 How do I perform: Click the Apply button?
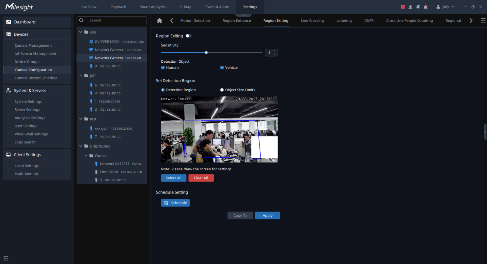pos(267,216)
